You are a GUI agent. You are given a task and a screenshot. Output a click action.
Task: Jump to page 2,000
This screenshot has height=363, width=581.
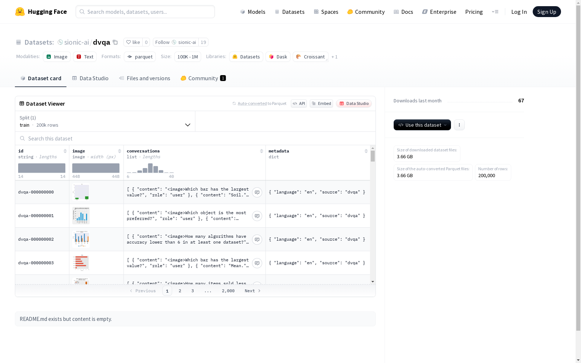pos(228,291)
